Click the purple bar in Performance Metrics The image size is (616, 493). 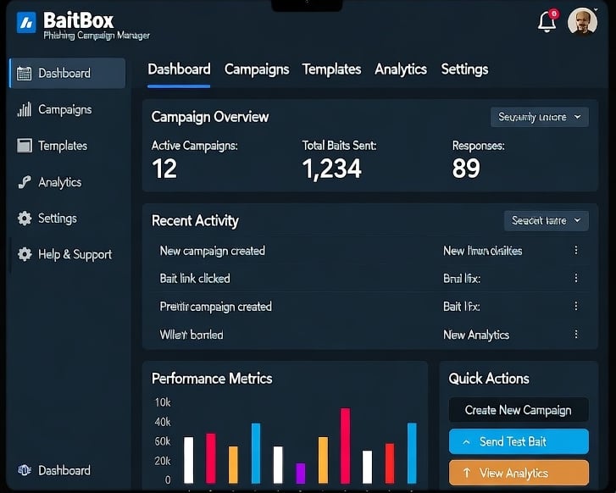pyautogui.click(x=301, y=474)
